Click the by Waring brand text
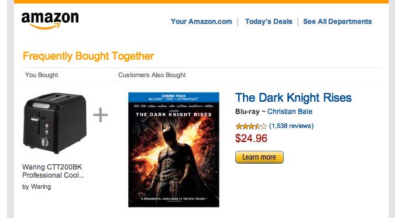This screenshot has width=395, height=218. coord(36,187)
